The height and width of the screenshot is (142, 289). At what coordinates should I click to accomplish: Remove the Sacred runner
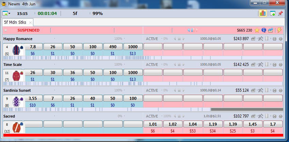tap(281, 117)
